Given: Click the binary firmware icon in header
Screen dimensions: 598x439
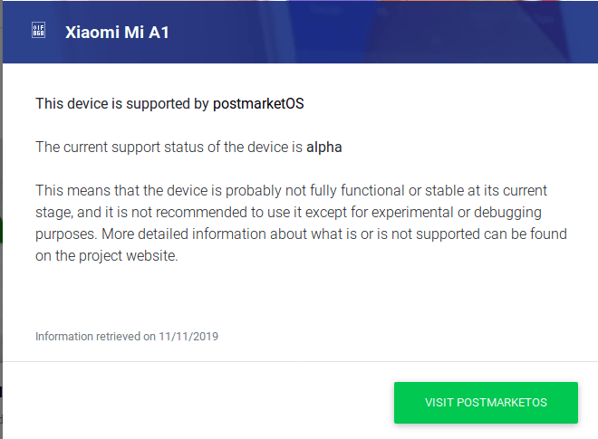Looking at the screenshot, I should (x=38, y=30).
